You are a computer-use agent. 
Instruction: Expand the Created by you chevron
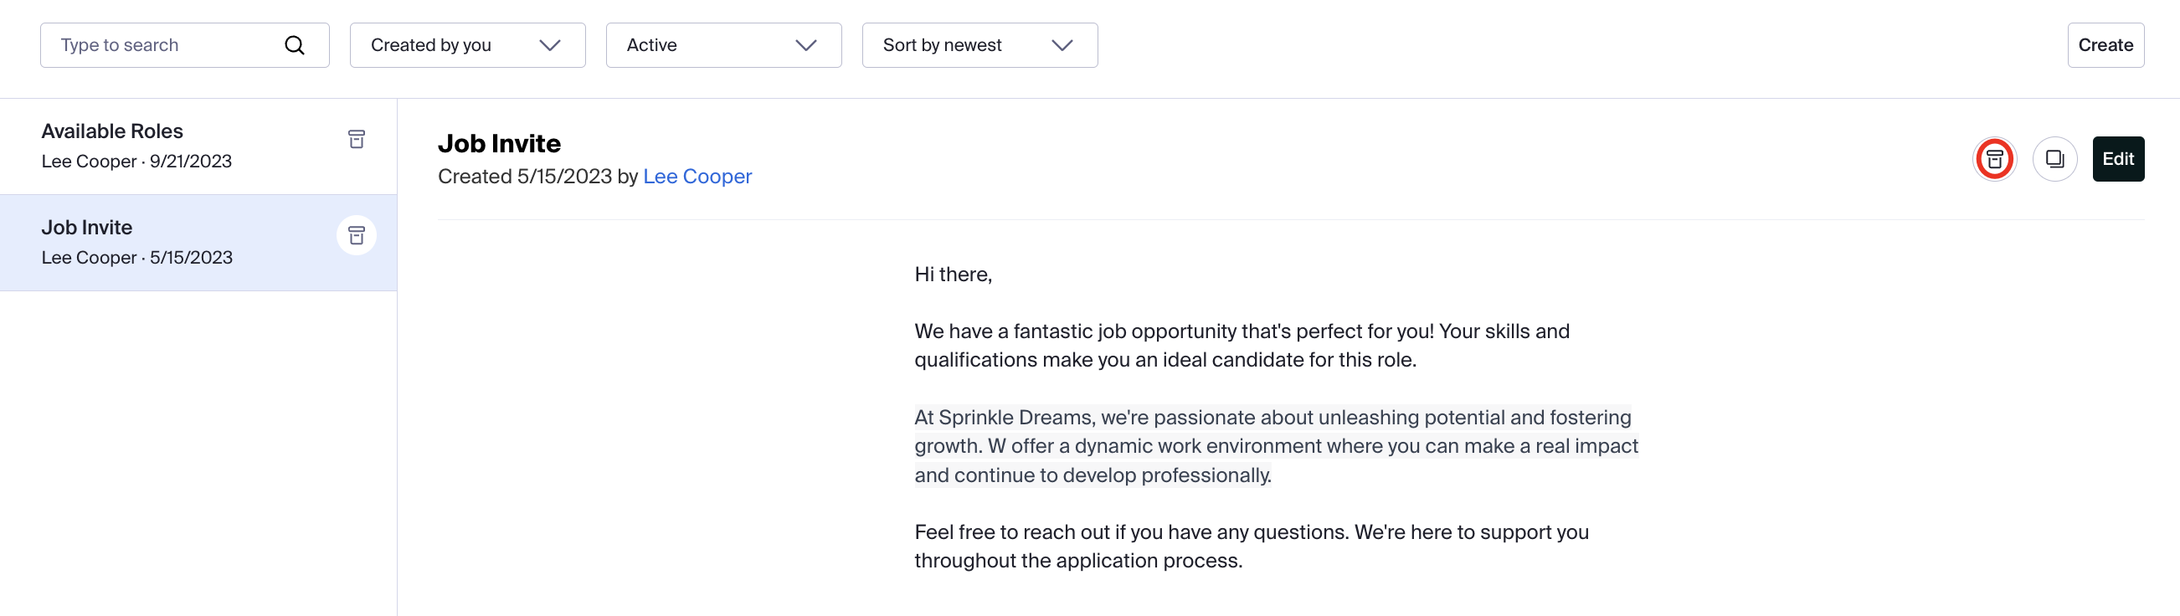(550, 45)
